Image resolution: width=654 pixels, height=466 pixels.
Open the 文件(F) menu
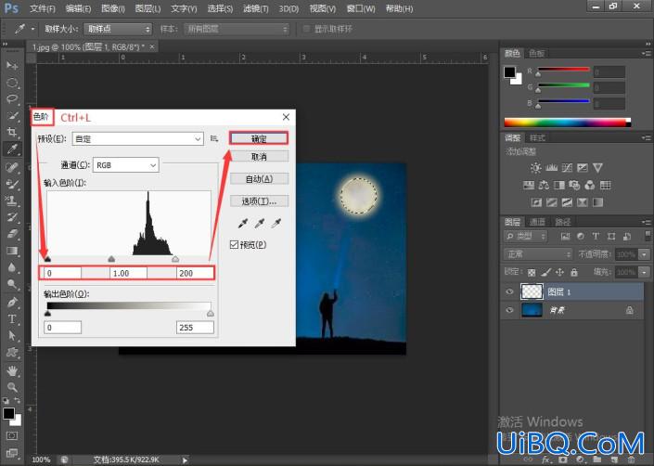pyautogui.click(x=42, y=8)
